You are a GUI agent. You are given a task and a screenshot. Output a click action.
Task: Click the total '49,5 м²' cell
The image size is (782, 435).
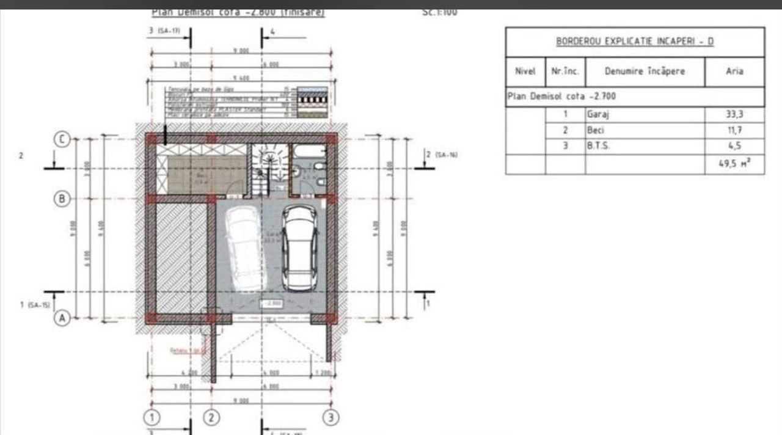(734, 164)
